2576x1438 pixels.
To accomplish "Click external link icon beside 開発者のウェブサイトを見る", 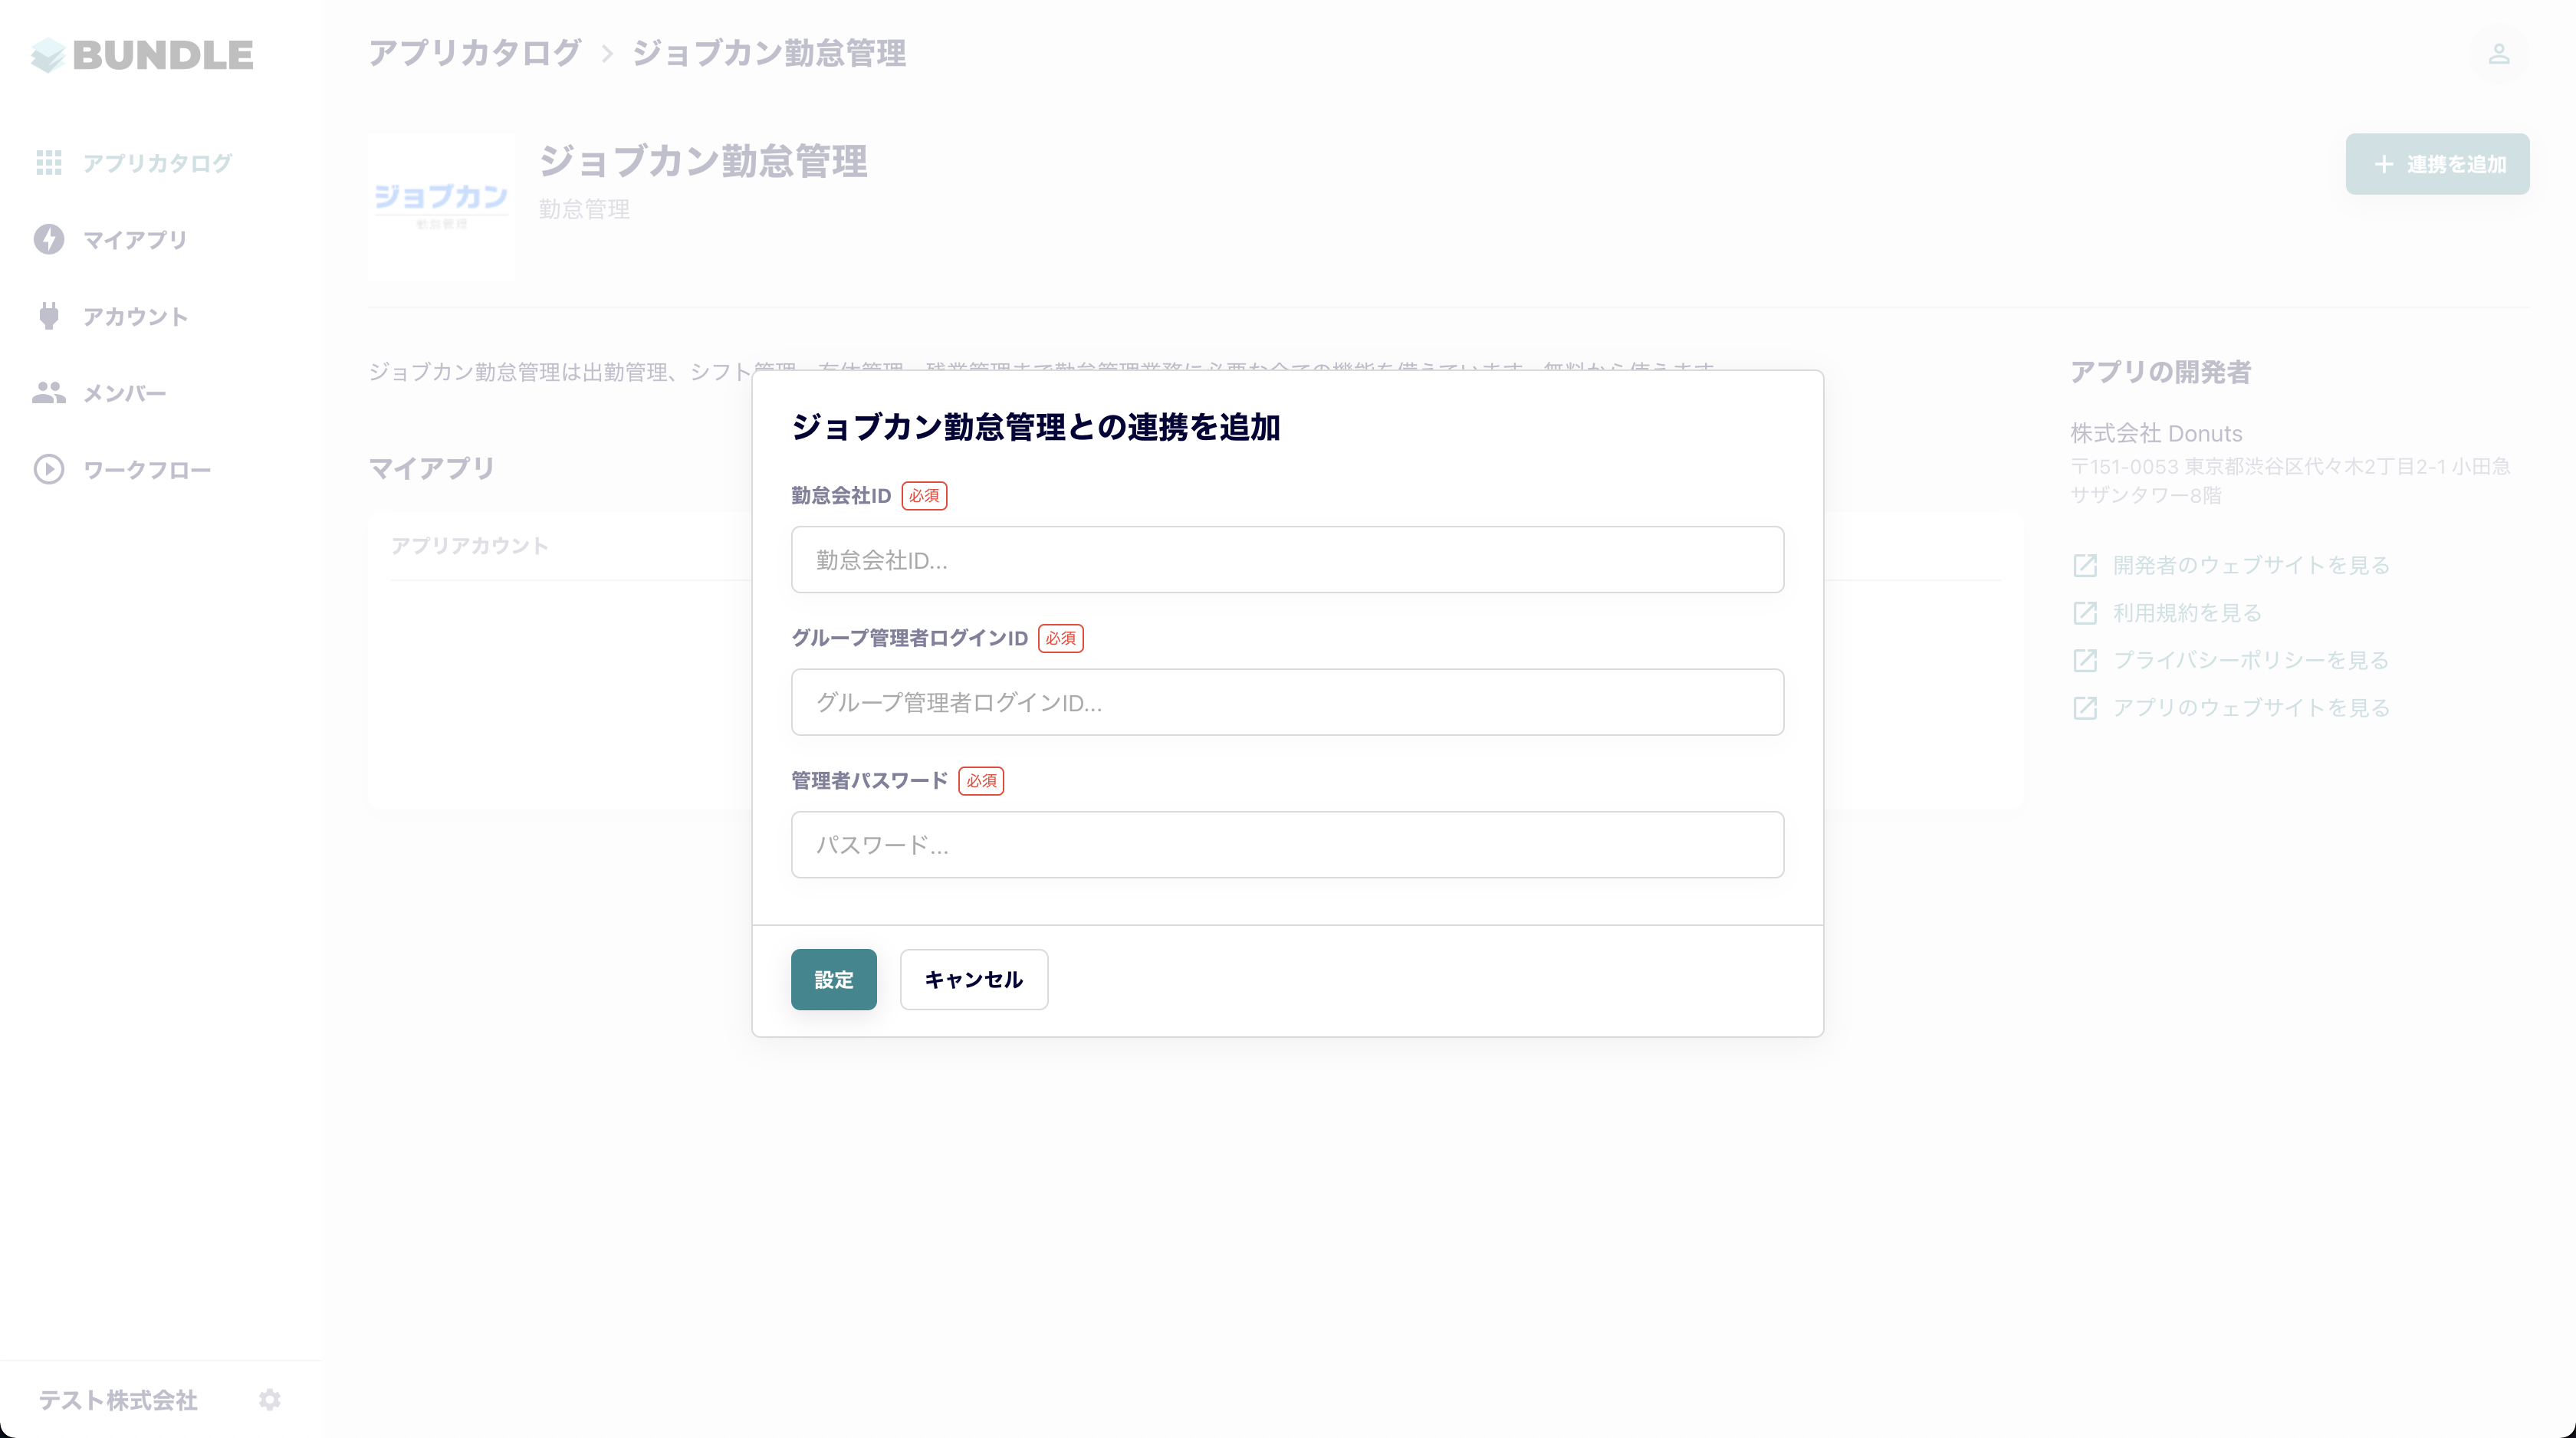I will click(2085, 565).
